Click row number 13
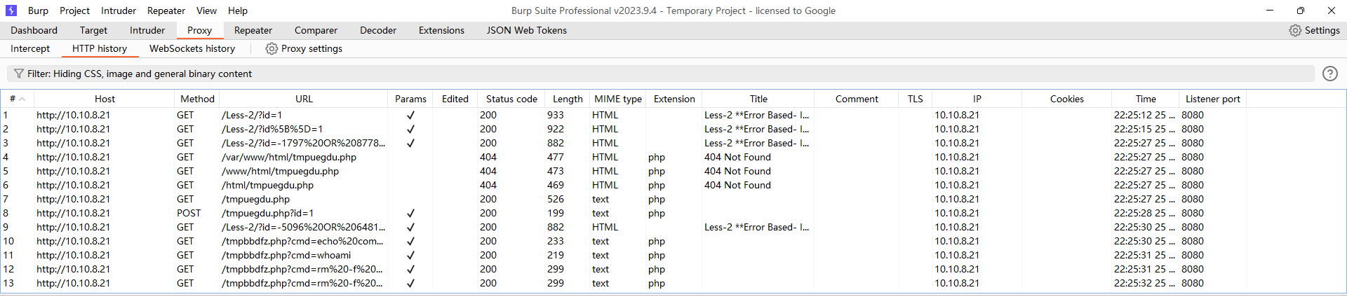Image resolution: width=1347 pixels, height=297 pixels. tap(8, 283)
